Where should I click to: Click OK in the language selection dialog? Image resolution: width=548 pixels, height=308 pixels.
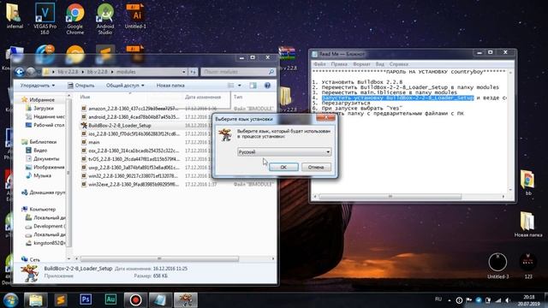point(283,168)
